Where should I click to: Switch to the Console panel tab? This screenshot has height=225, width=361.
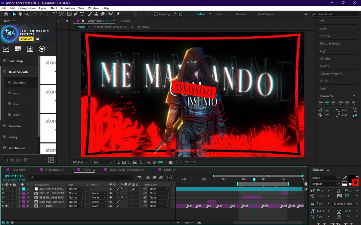125,21
